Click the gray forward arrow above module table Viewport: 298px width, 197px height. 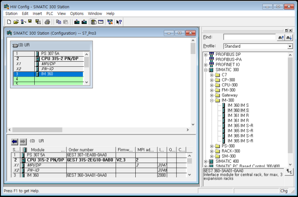[23, 141]
